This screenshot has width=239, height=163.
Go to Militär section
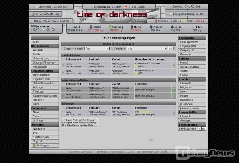point(45,54)
